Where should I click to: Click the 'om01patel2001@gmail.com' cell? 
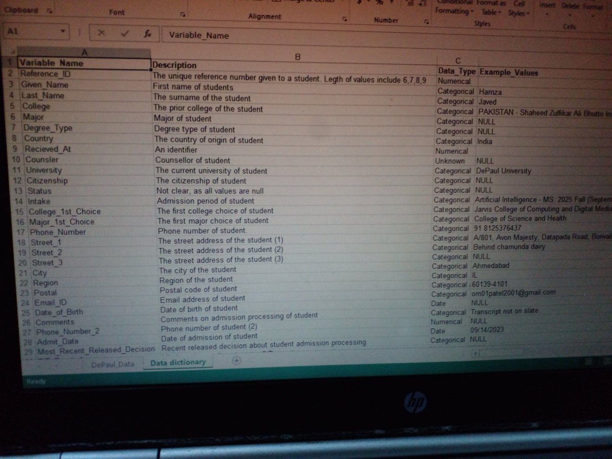pos(541,293)
